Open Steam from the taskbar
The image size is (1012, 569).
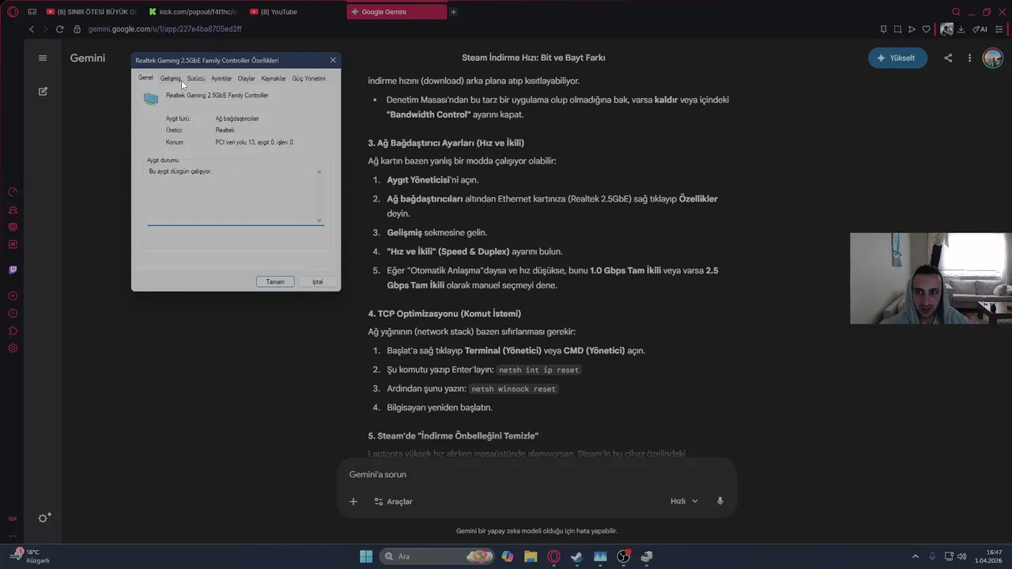coord(576,556)
